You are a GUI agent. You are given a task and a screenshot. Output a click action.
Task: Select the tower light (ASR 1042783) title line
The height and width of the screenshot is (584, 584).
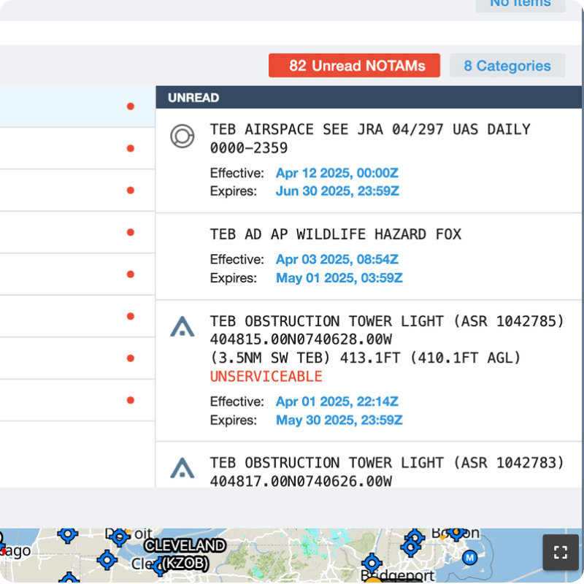[x=387, y=463]
